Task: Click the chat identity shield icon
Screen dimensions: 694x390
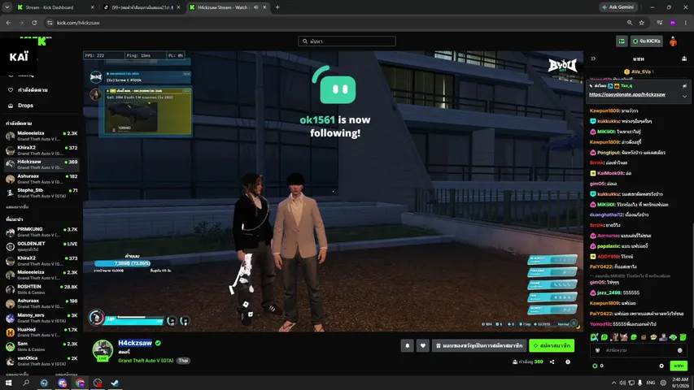Action: coord(597,351)
